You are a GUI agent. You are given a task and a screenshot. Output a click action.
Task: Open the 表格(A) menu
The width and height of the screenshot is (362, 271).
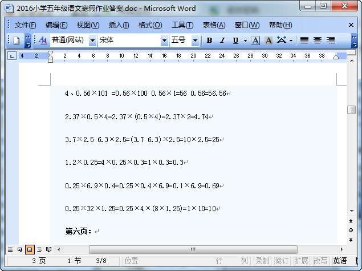click(x=214, y=25)
